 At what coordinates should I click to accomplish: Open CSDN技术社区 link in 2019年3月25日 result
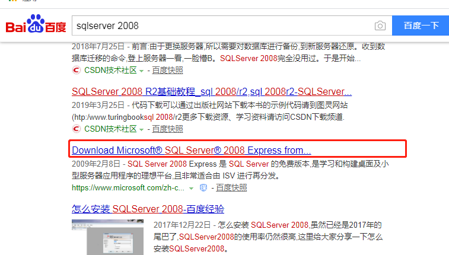tap(110, 129)
